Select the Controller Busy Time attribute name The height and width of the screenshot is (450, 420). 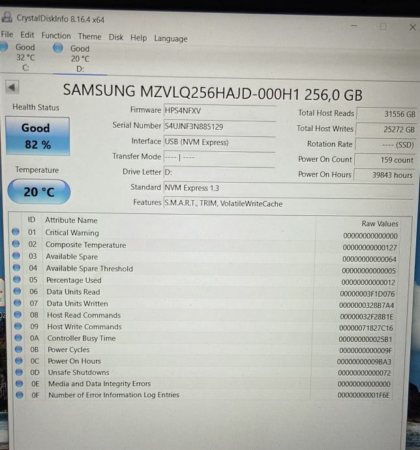(x=82, y=338)
